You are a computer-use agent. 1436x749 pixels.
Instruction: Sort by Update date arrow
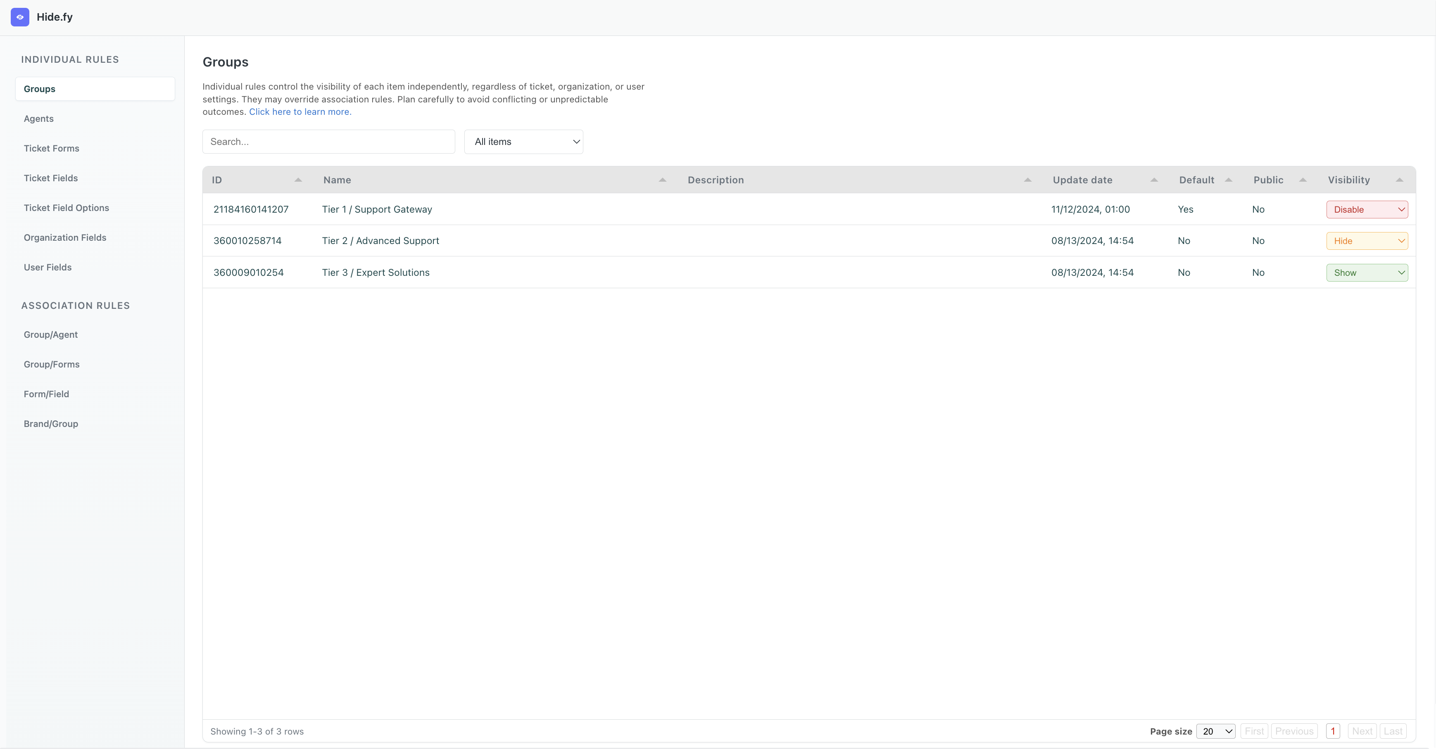pyautogui.click(x=1155, y=180)
